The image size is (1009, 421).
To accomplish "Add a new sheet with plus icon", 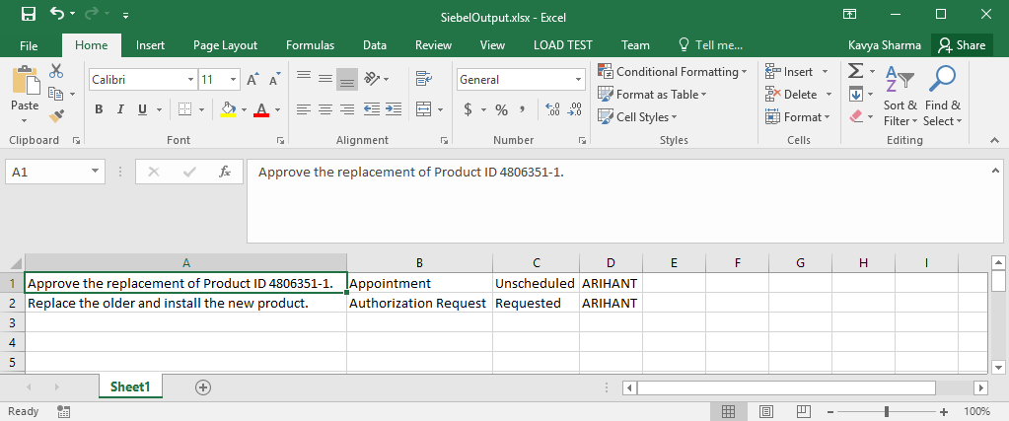I will tap(203, 387).
